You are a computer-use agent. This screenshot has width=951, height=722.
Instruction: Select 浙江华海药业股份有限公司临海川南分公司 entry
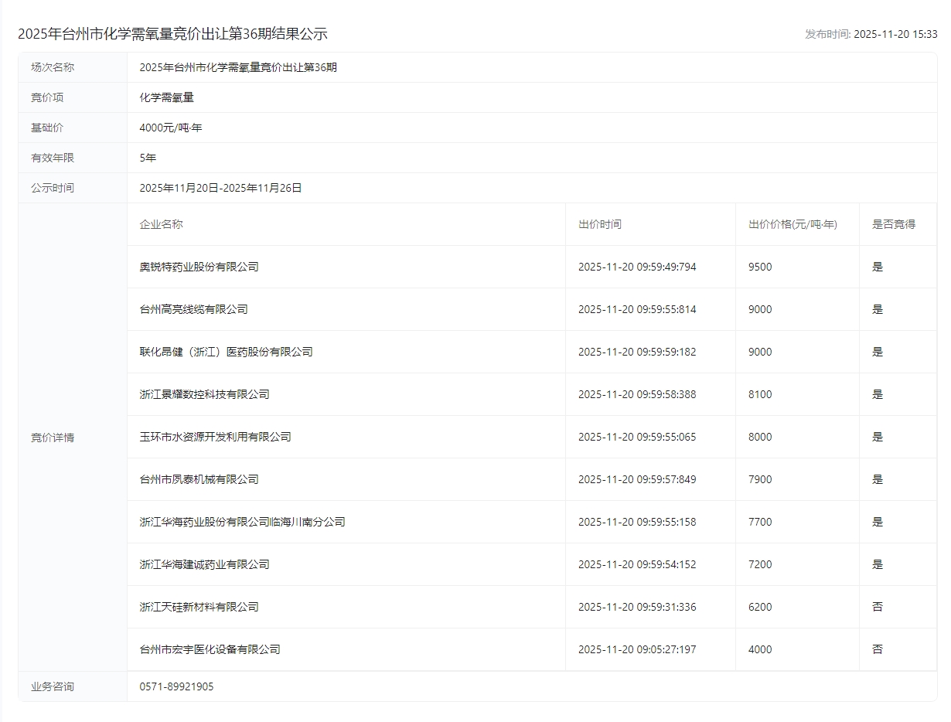point(242,522)
